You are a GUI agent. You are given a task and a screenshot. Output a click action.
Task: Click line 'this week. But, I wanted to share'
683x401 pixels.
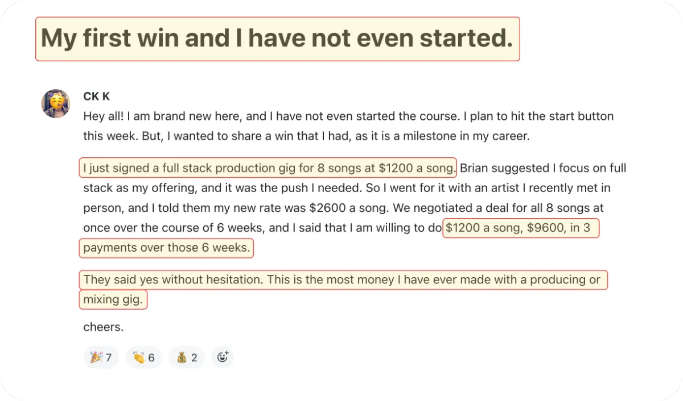(x=306, y=136)
